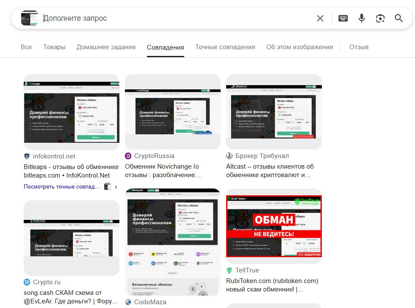This screenshot has width=415, height=308.
Task: Open the 'Об этом изображении' tab
Action: [x=300, y=47]
